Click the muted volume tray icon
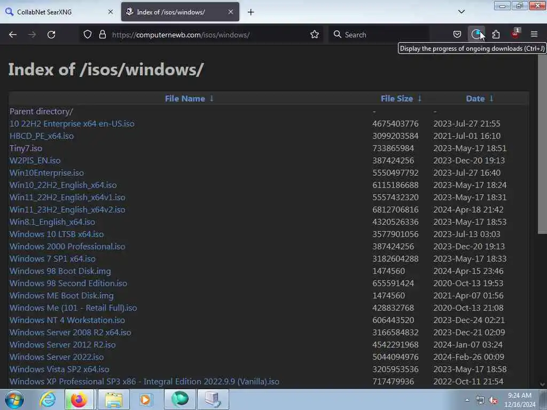547x410 pixels. click(493, 400)
